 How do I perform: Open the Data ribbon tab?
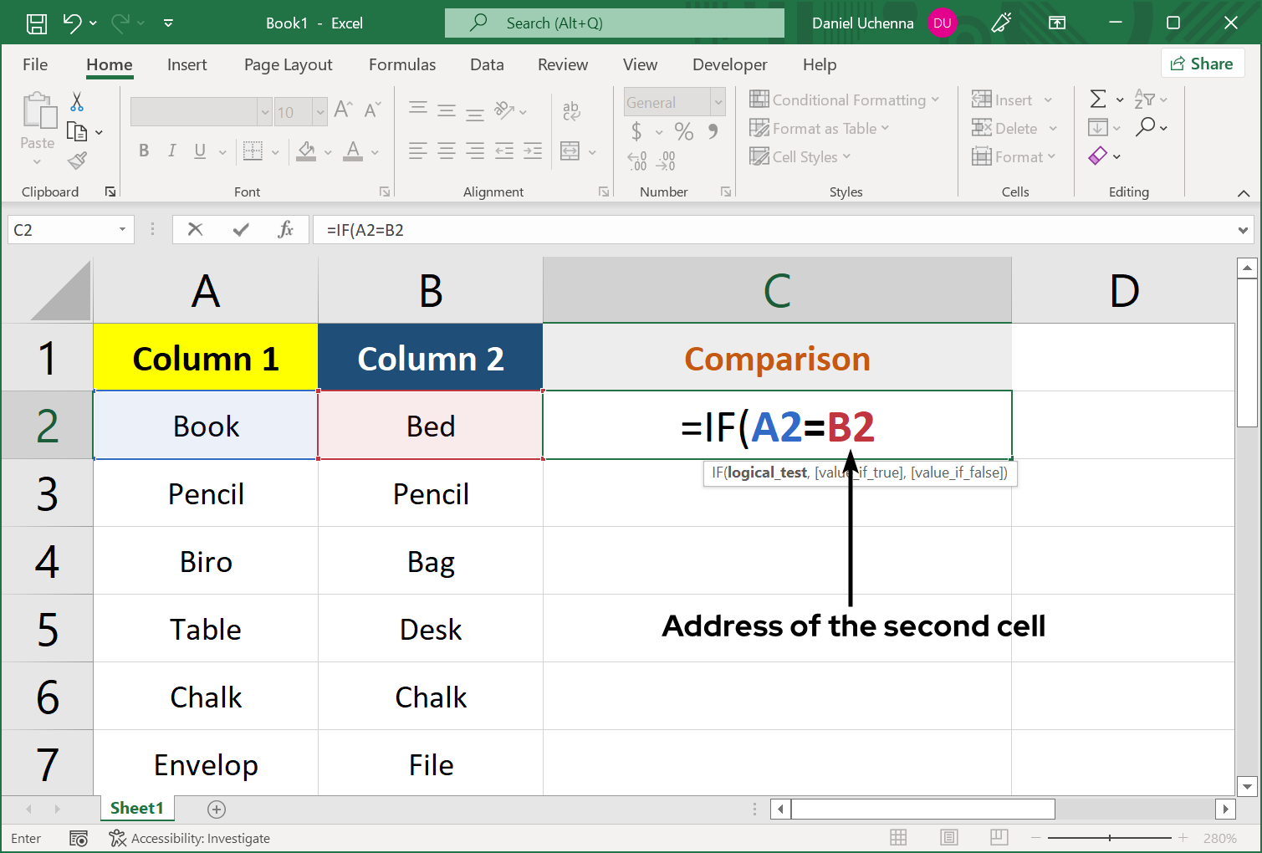pos(487,64)
